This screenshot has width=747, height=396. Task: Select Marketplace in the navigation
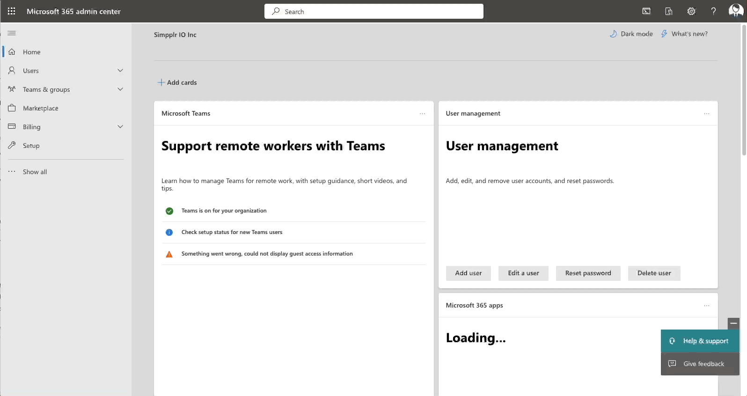pyautogui.click(x=66, y=108)
